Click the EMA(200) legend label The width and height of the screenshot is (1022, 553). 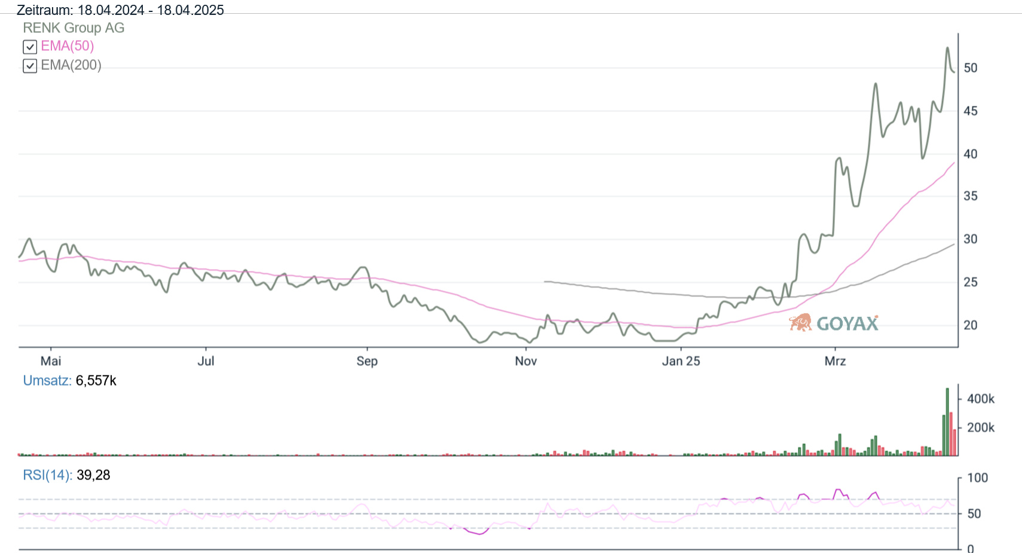(71, 65)
